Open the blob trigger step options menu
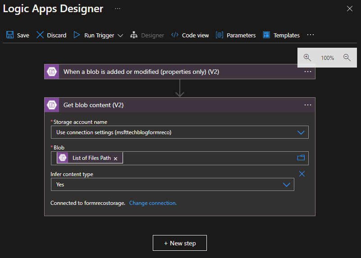Viewport: 361px width, 258px height. coord(308,72)
